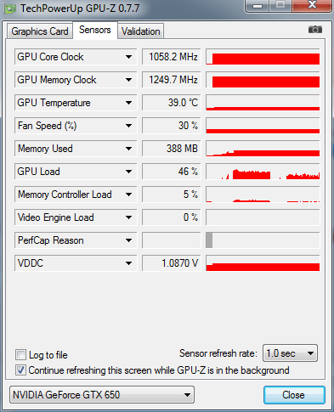This screenshot has height=412, width=334.
Task: Minimize the GPU-Z window
Action: (x=258, y=5)
